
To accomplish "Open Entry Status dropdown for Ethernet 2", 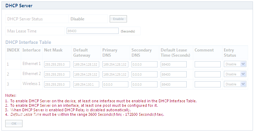I will pyautogui.click(x=235, y=74).
